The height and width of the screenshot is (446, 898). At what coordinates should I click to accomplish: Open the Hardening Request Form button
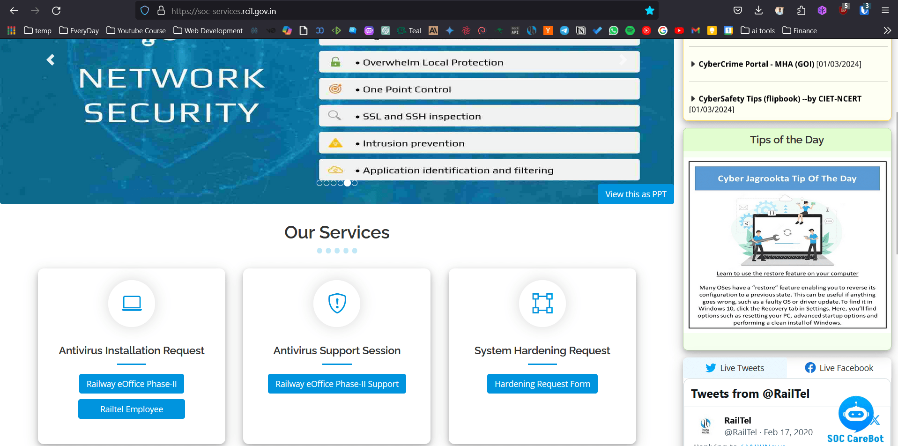point(542,384)
